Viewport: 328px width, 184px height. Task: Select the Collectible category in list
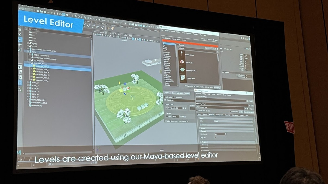(x=168, y=76)
